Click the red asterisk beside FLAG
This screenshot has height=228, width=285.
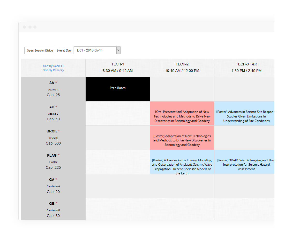(x=58, y=155)
